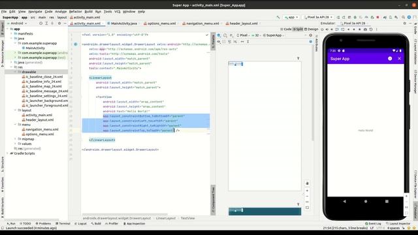
Task: Tap the X icon in Super App toolbar
Action: [399, 58]
